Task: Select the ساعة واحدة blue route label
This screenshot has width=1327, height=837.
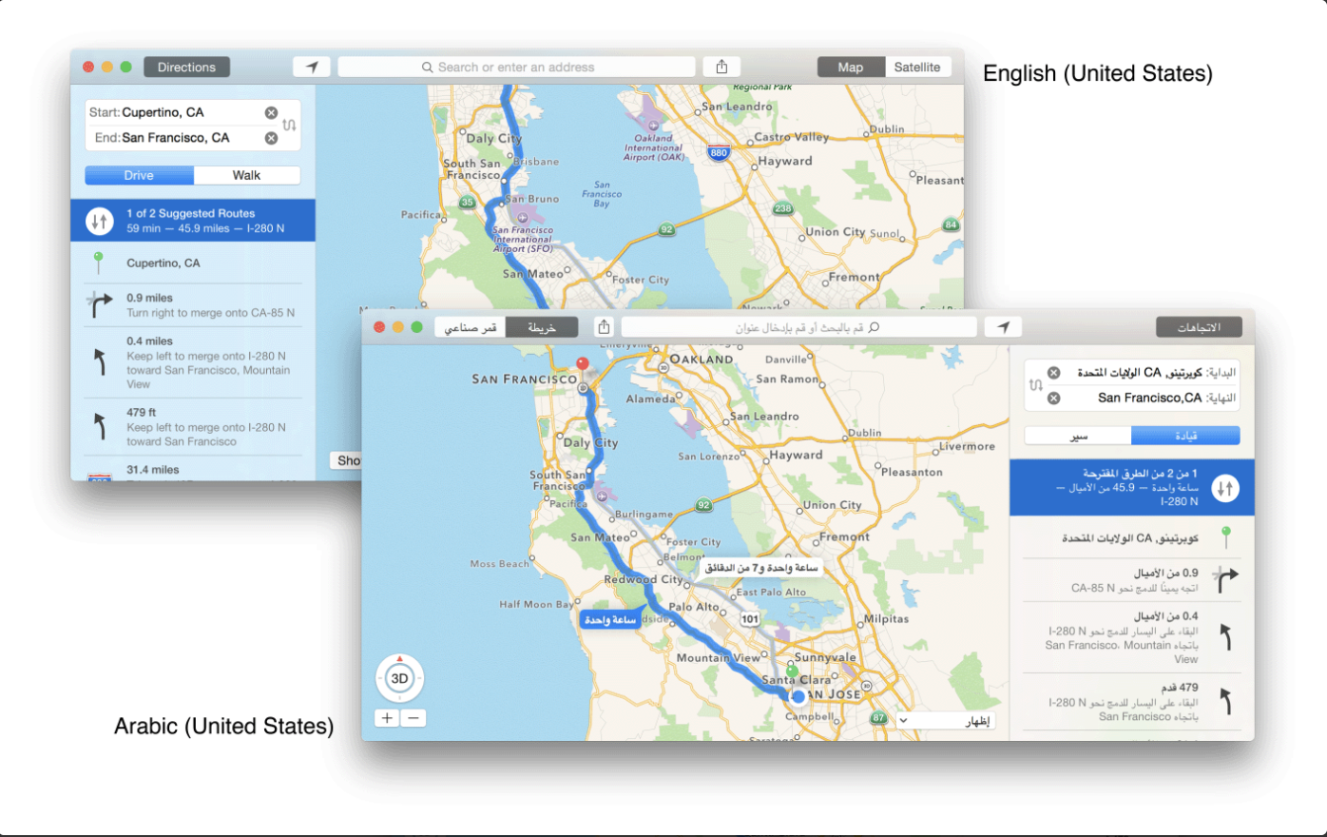Action: click(609, 619)
